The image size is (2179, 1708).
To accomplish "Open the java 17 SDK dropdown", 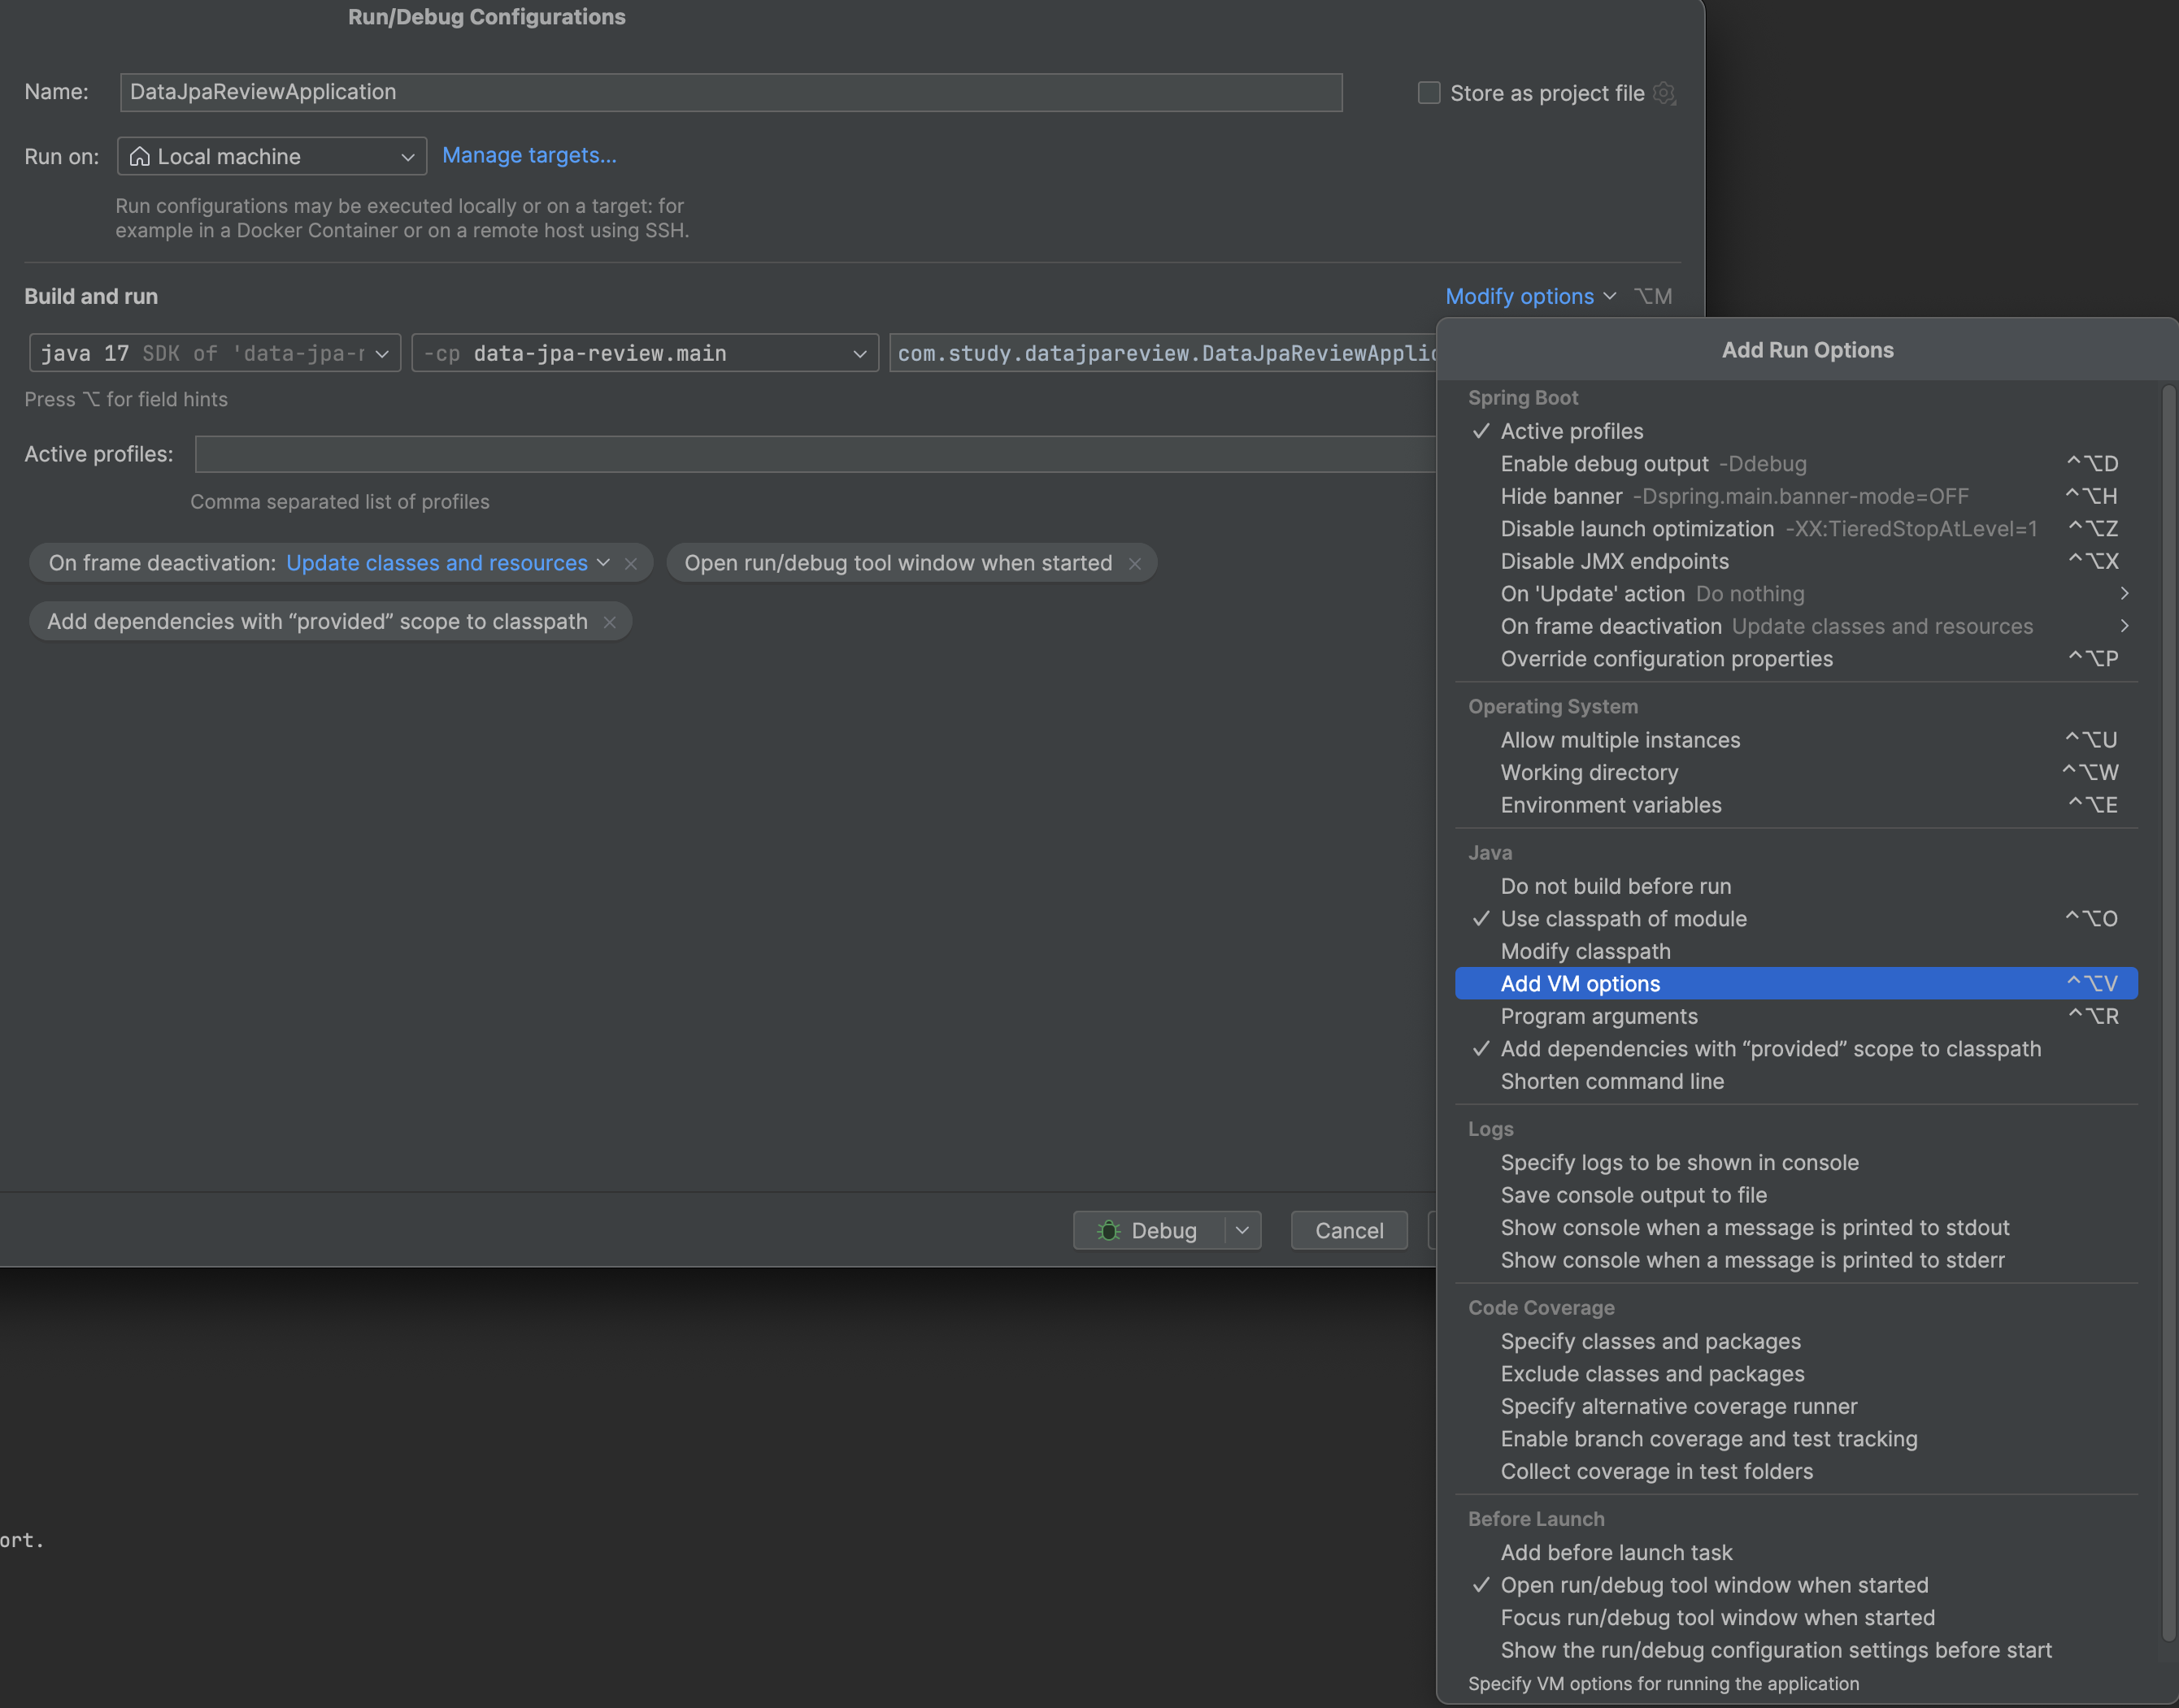I will pyautogui.click(x=215, y=353).
